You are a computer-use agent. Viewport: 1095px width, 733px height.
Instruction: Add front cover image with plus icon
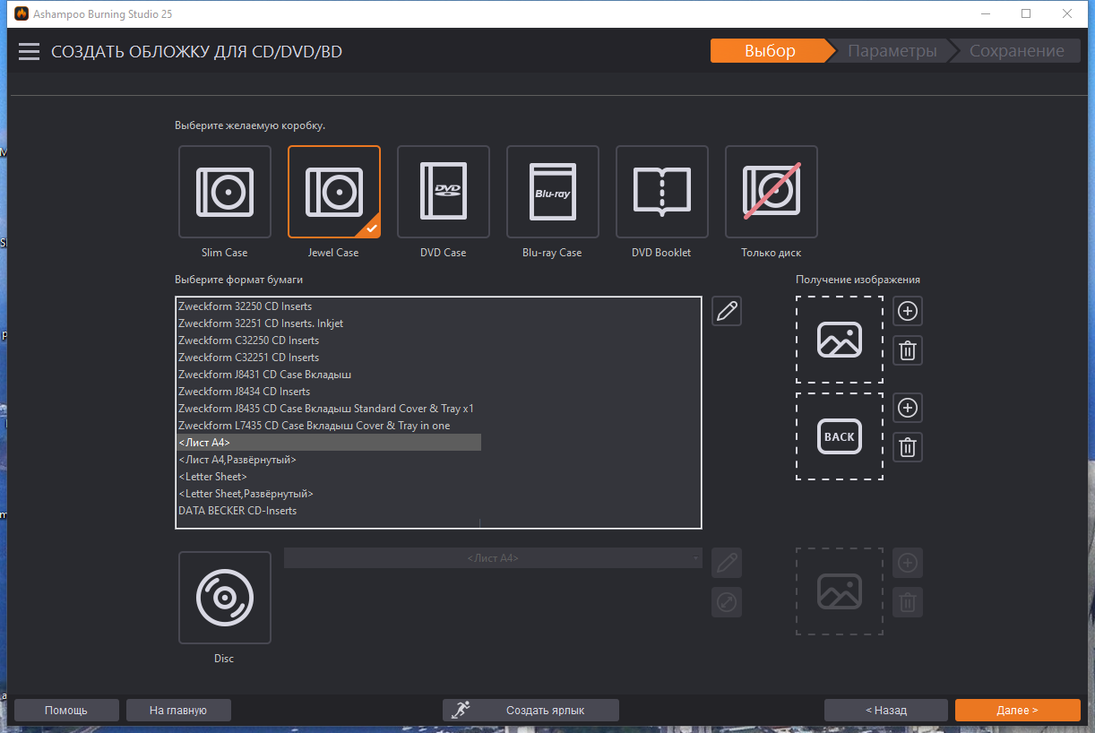pos(908,311)
